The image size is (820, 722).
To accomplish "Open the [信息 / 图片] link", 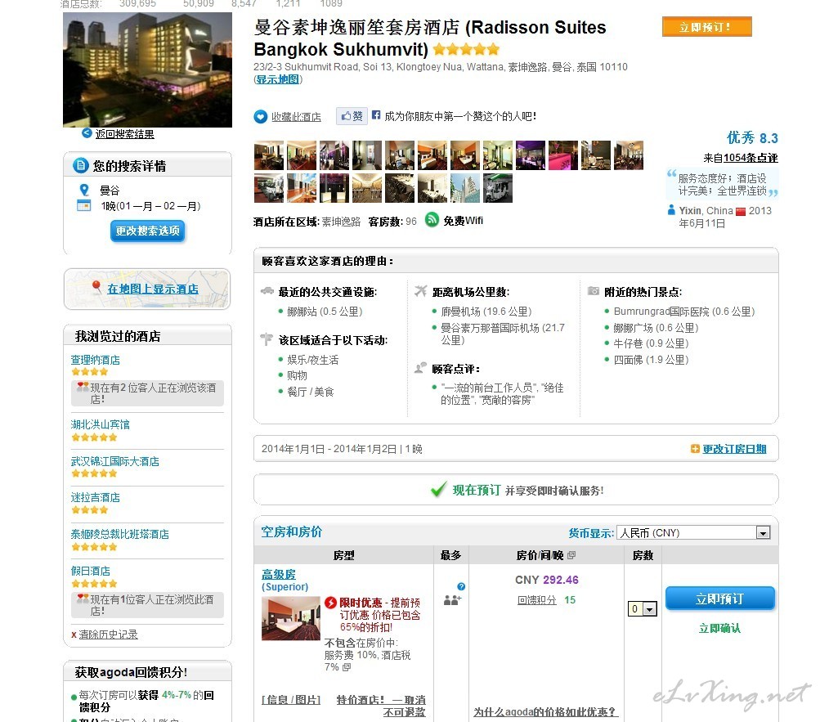I will pyautogui.click(x=291, y=699).
